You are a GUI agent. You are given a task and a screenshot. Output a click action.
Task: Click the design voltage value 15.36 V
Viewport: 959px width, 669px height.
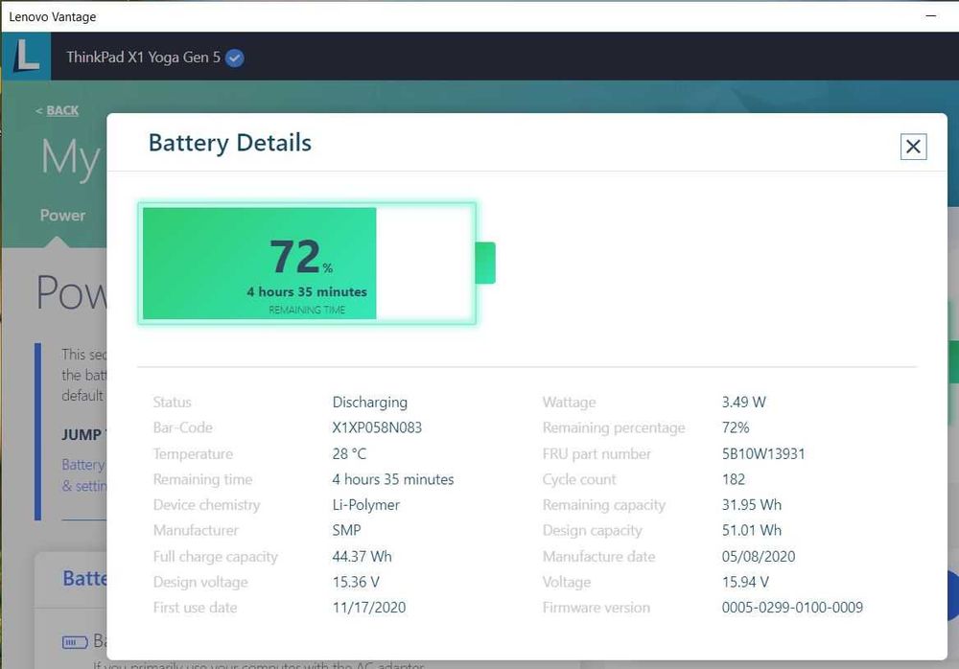coord(356,582)
